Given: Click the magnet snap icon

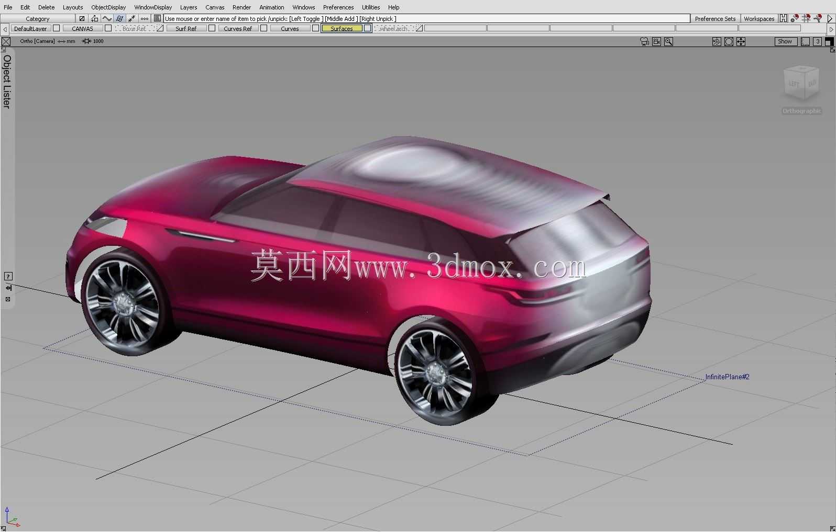Looking at the screenshot, I should (795, 18).
